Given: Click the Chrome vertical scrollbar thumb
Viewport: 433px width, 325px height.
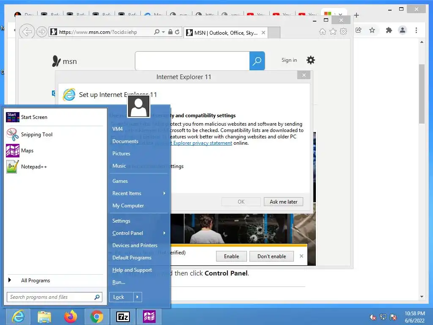Looking at the screenshot, I should coord(422,94).
